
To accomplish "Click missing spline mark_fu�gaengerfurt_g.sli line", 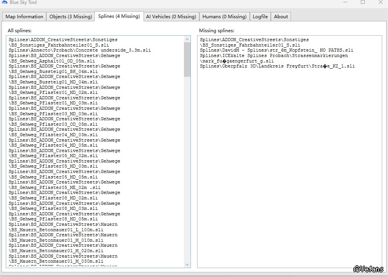I will coord(237,61).
